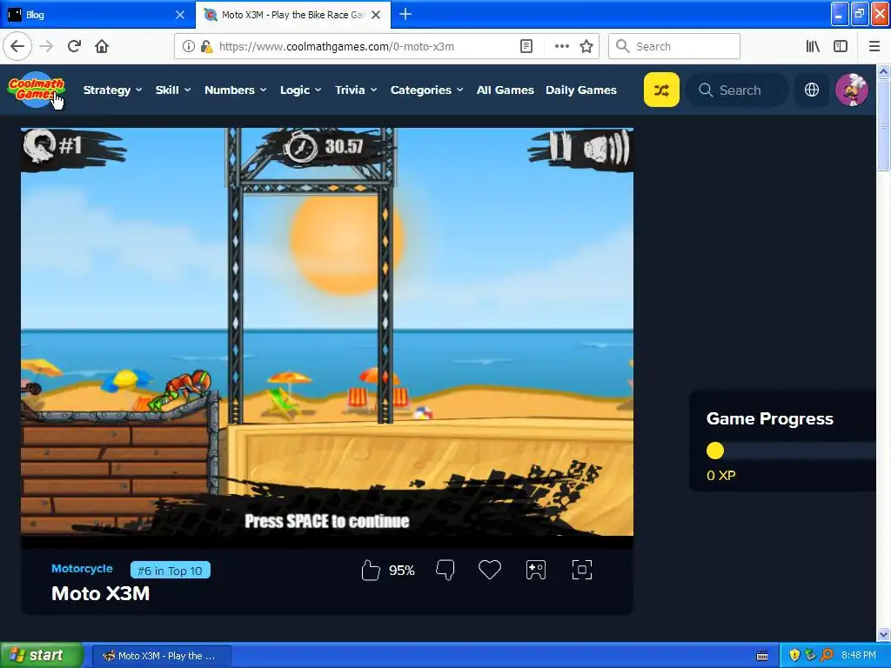Click the keyboard icon in the taskbar
Image resolution: width=891 pixels, height=668 pixels.
[762, 656]
